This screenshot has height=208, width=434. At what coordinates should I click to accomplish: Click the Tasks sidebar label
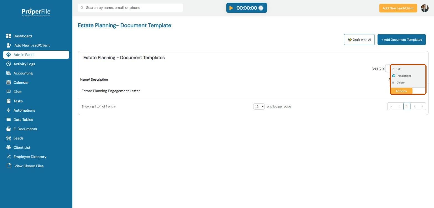[x=18, y=101]
